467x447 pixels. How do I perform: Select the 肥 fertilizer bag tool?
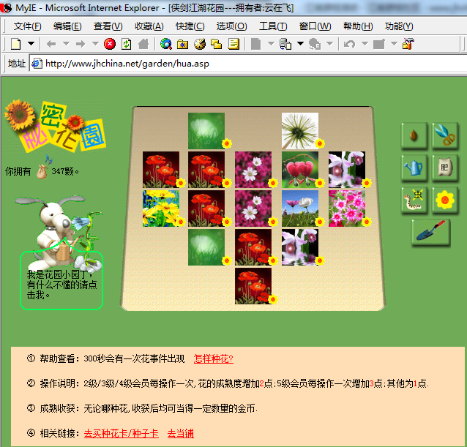tap(445, 168)
